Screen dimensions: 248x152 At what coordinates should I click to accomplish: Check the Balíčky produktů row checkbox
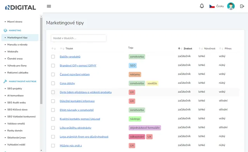tap(53, 57)
